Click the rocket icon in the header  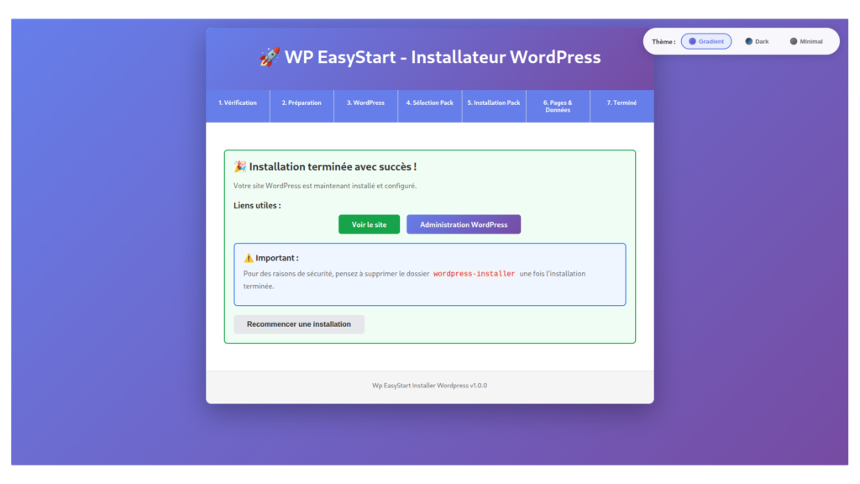pos(270,57)
